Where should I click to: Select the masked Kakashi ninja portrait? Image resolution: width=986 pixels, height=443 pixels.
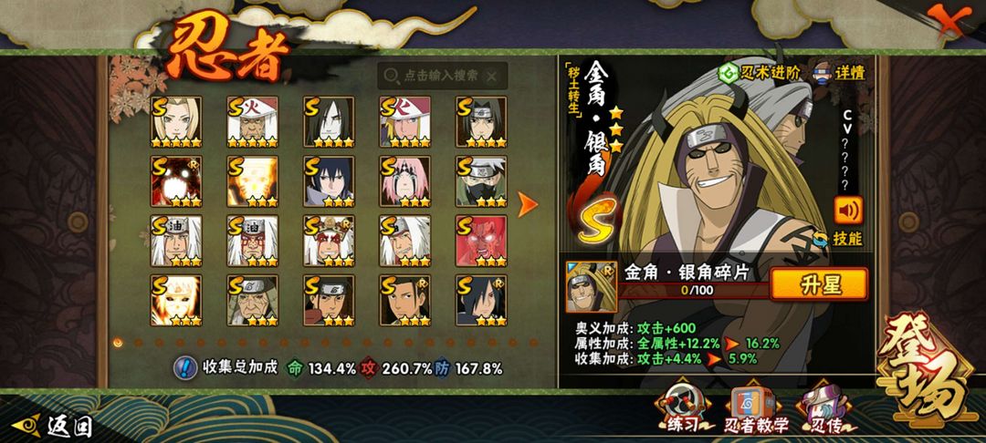(x=482, y=181)
